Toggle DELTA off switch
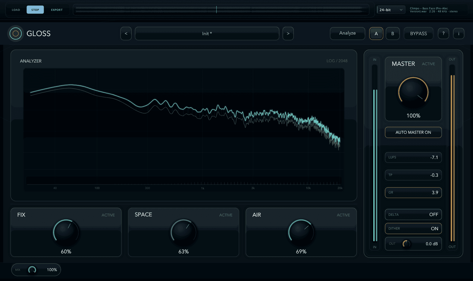 pos(413,215)
